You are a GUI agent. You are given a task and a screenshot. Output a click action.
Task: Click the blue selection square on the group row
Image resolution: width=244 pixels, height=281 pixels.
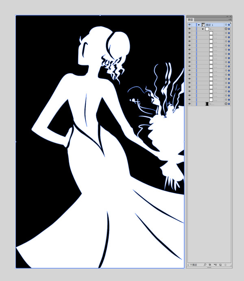[x=229, y=29]
